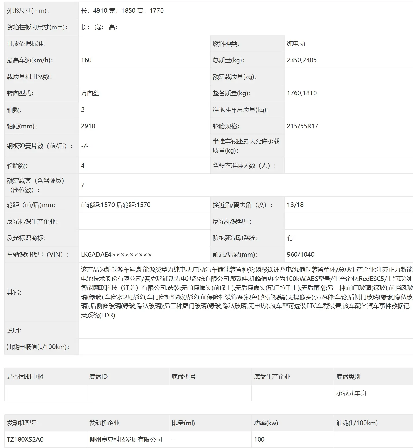The height and width of the screenshot is (448, 413).
Task: Select tire specification 215/55R17
Action: click(x=303, y=126)
